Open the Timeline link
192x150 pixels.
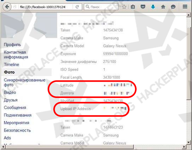click(12, 65)
